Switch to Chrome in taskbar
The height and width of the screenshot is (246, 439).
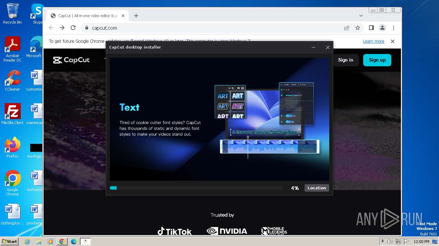tap(62, 242)
